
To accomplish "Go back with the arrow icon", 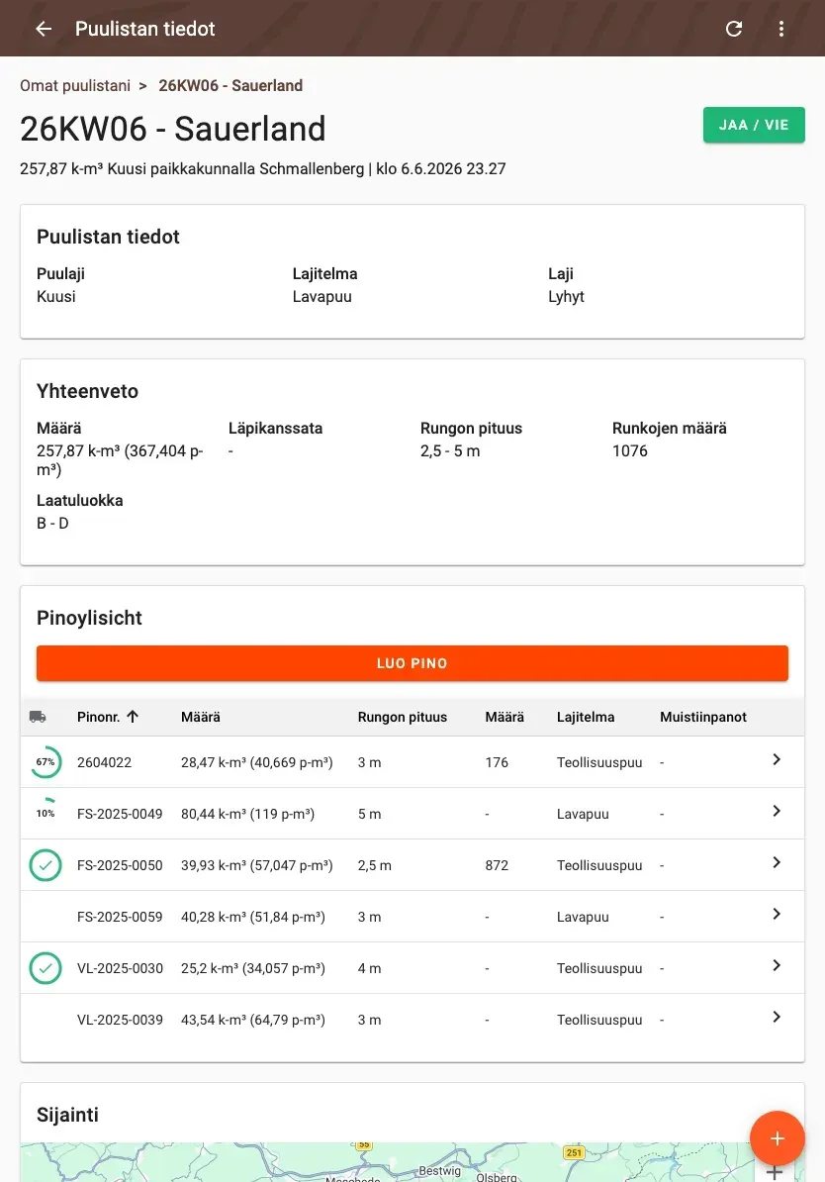I will pyautogui.click(x=44, y=29).
